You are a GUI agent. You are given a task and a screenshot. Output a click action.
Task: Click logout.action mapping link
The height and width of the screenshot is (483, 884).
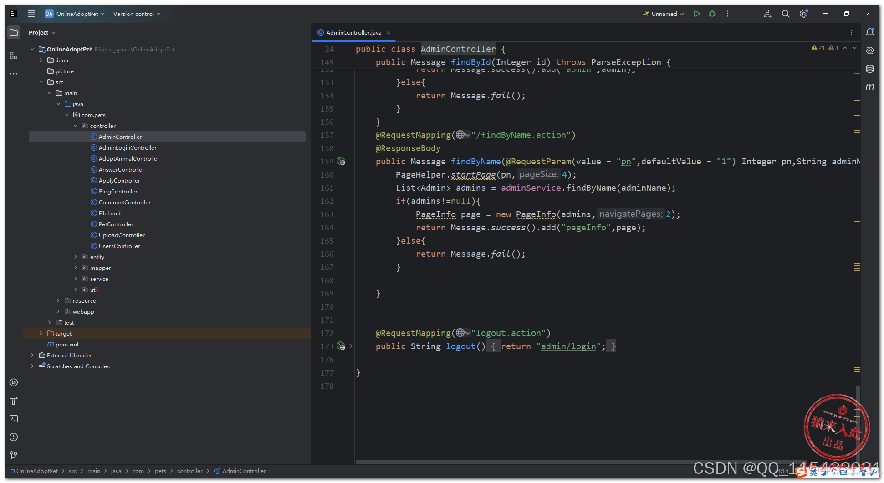click(508, 333)
